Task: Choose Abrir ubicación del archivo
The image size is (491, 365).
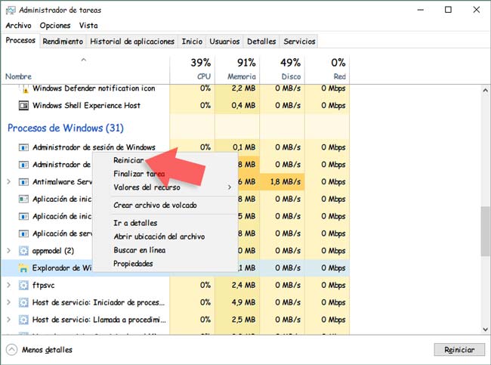Action: coord(159,237)
